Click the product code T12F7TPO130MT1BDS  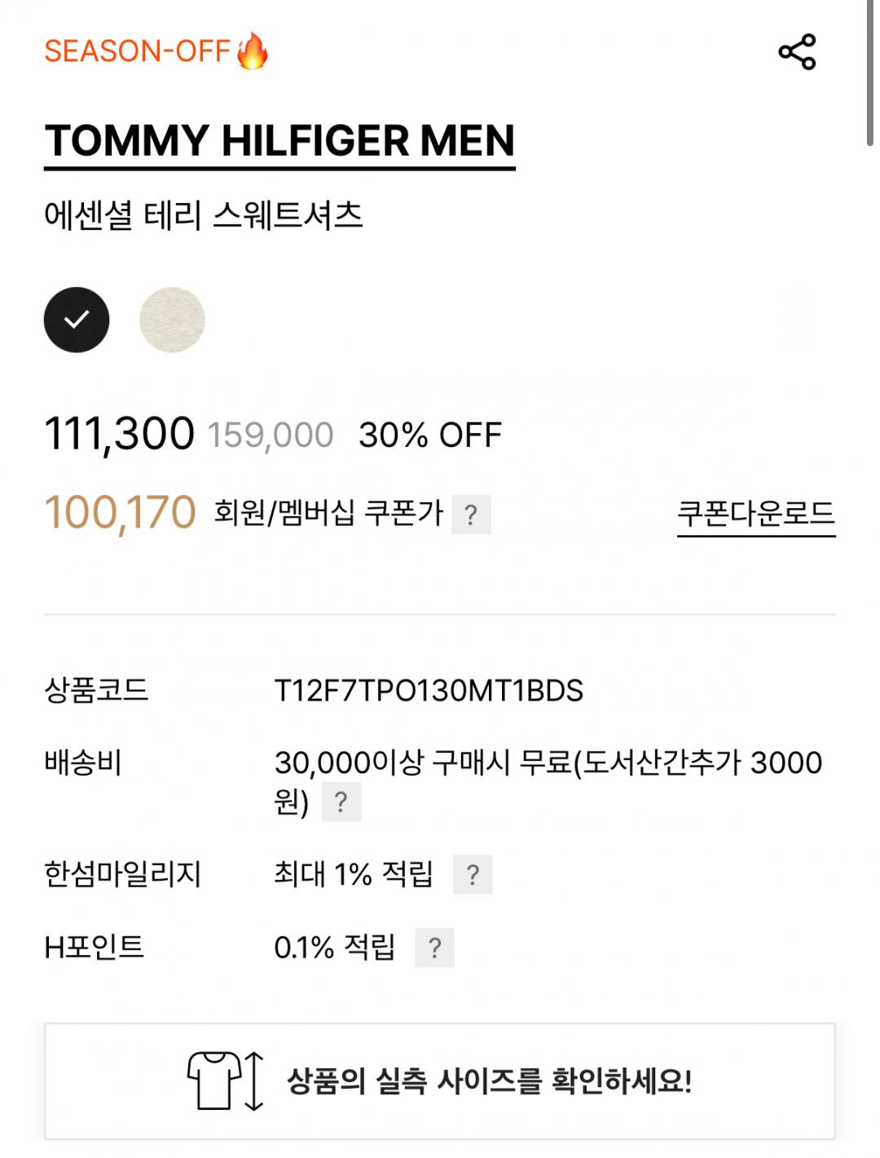click(429, 691)
